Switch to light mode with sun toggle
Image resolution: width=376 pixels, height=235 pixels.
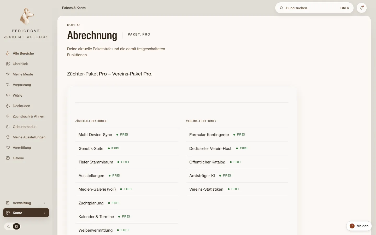click(x=16, y=227)
